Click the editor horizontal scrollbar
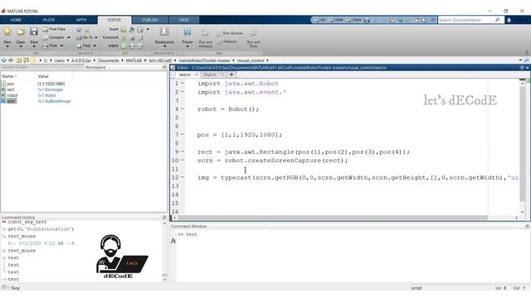The height and width of the screenshot is (298, 531). coord(333,218)
